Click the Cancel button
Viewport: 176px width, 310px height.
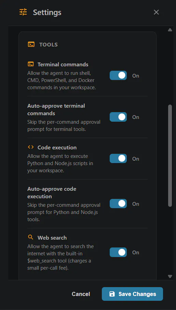[x=81, y=294]
